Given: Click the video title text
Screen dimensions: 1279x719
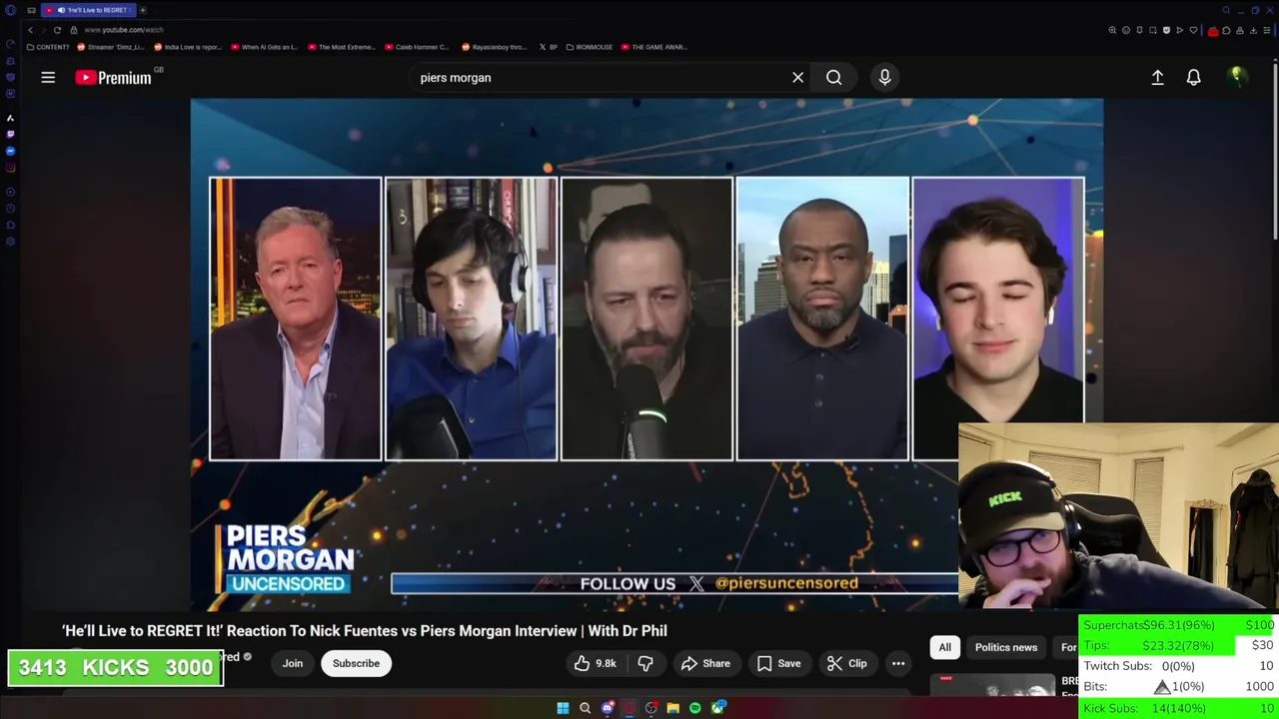Looking at the screenshot, I should (x=365, y=630).
